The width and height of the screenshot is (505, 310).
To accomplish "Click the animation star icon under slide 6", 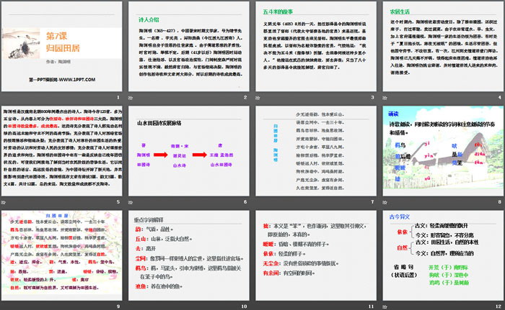I will (131, 202).
